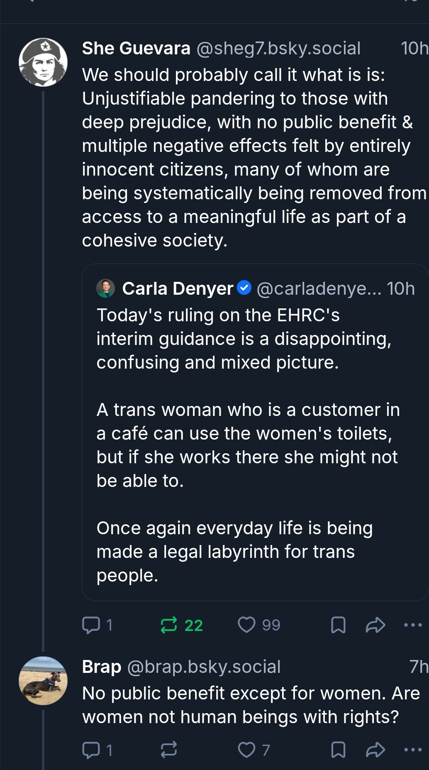Click the Brap display name
The height and width of the screenshot is (770, 429).
[x=102, y=667]
